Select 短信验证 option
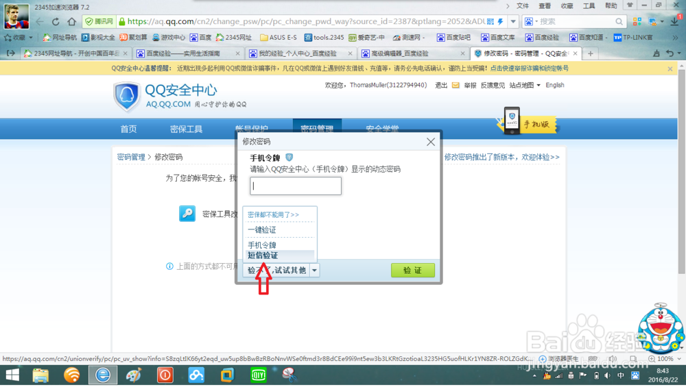Image resolution: width=686 pixels, height=387 pixels. pyautogui.click(x=279, y=255)
